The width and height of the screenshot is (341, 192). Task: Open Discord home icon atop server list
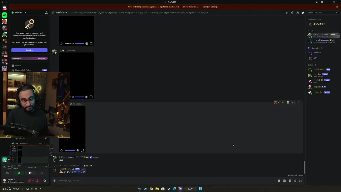[5, 8]
